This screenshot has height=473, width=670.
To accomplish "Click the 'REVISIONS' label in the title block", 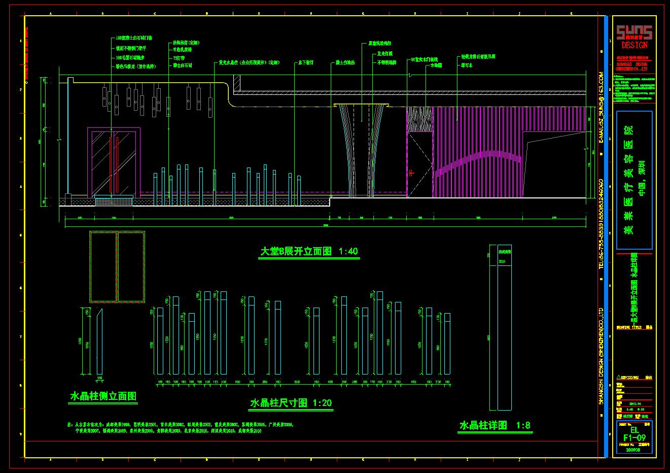I will (630, 378).
